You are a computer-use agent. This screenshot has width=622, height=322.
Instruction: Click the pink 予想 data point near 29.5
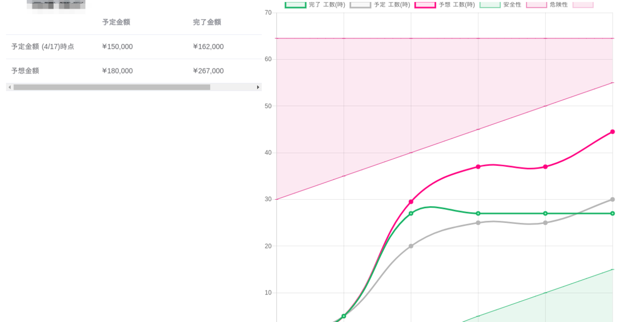[x=411, y=202]
